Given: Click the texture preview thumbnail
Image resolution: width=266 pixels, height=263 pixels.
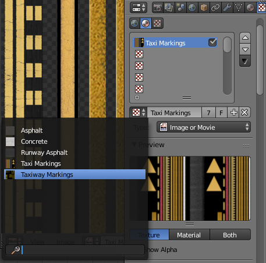Looking at the screenshot, I should pyautogui.click(x=190, y=189).
